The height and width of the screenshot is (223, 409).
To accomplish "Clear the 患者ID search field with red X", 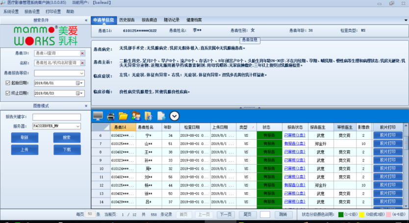I will point(82,53).
